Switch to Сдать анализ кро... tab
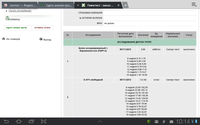This screenshot has height=125, width=200. 56,5
